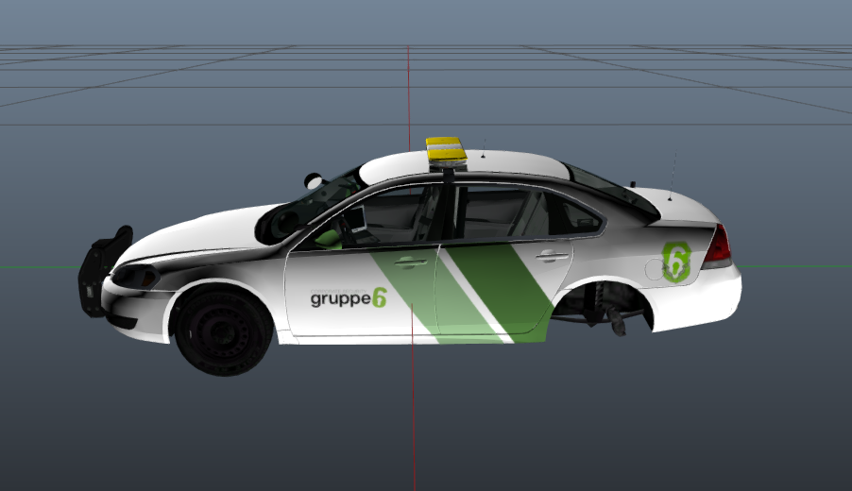Click the exposed rear wheel hub
Image resolution: width=852 pixels, height=491 pixels.
tap(605, 310)
